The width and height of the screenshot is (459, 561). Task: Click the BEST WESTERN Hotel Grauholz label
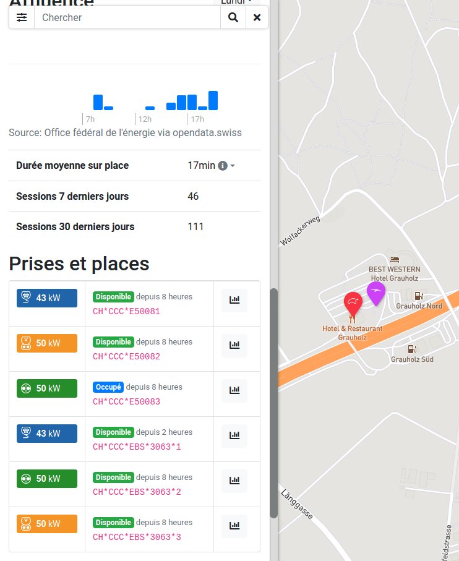394,274
